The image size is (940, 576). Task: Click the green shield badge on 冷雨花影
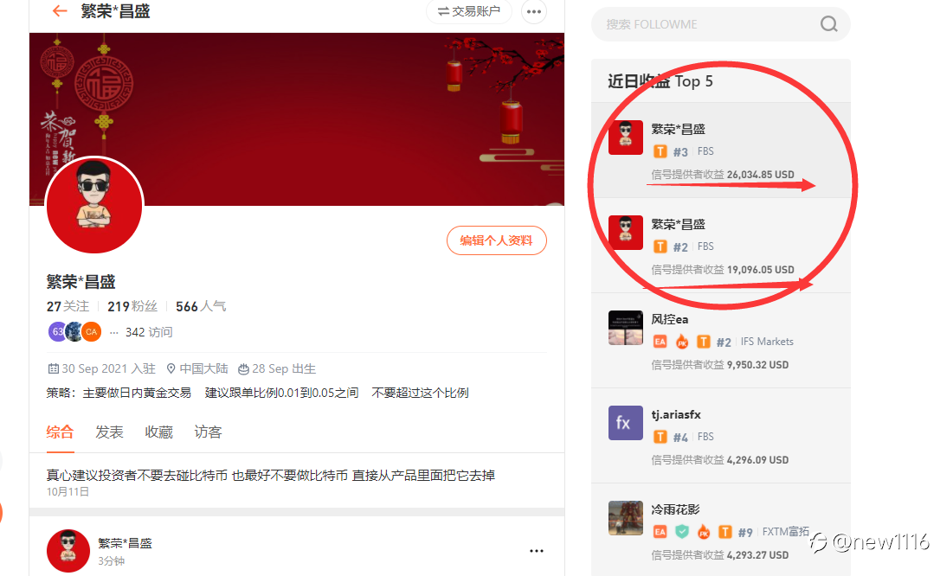pos(681,532)
